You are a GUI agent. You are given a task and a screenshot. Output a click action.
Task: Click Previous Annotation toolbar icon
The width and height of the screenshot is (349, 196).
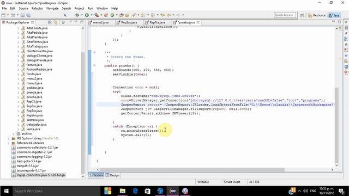[x=153, y=15]
